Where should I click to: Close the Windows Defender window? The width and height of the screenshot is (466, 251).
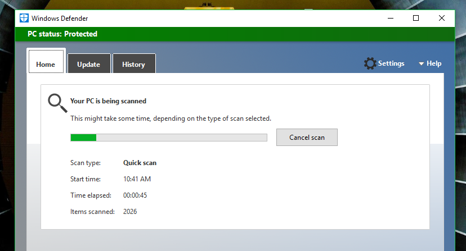[x=442, y=18]
